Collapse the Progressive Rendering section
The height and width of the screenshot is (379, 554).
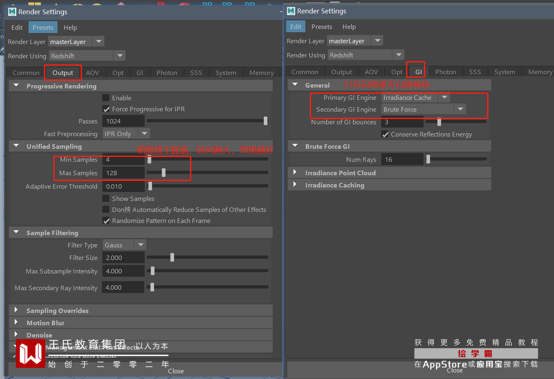coord(16,86)
